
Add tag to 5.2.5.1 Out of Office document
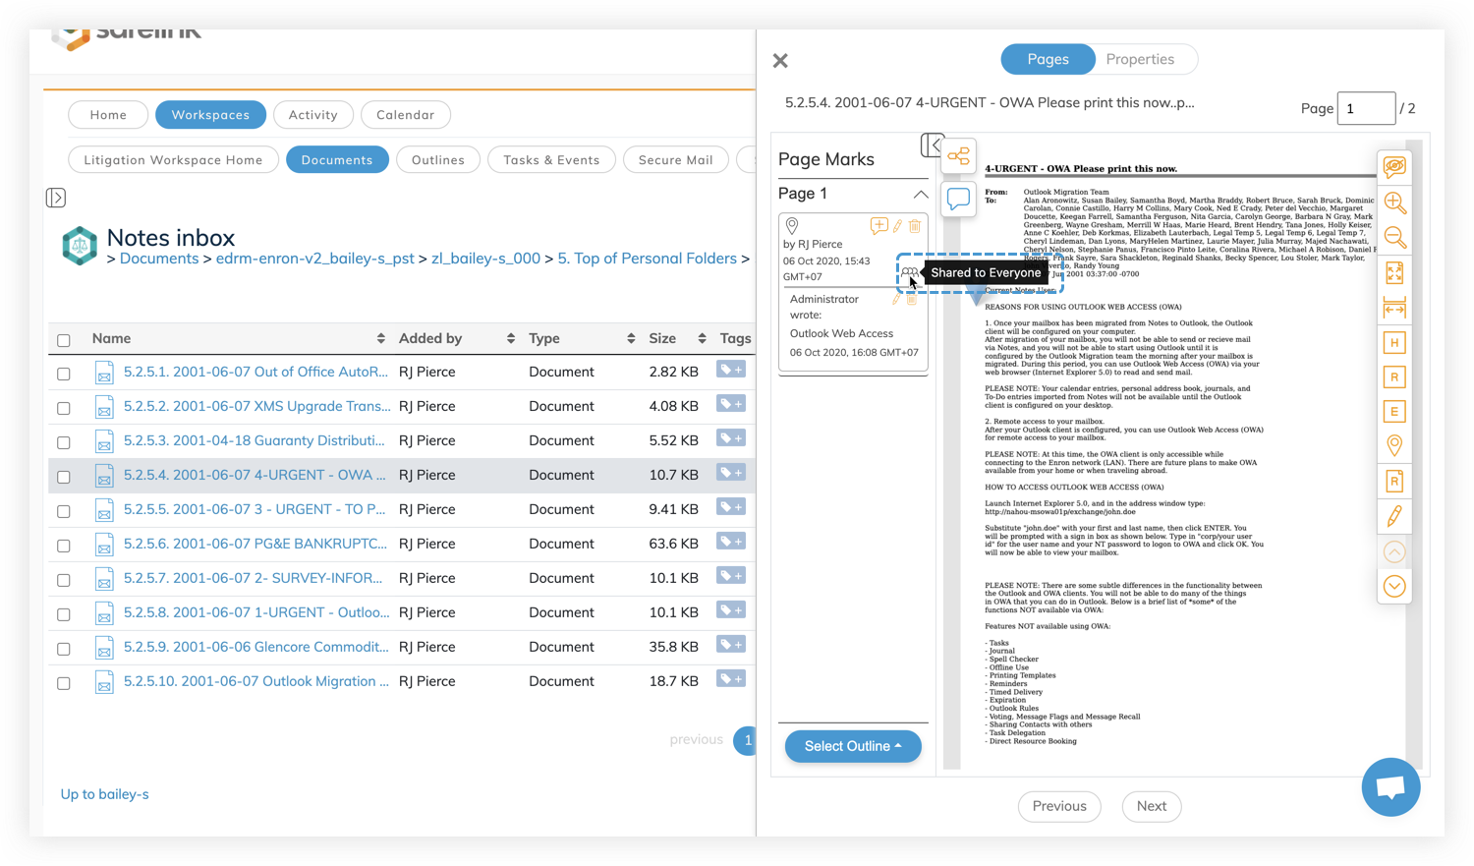click(731, 370)
